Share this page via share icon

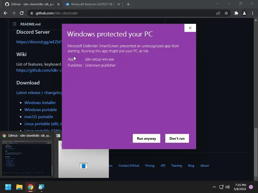click(x=218, y=13)
